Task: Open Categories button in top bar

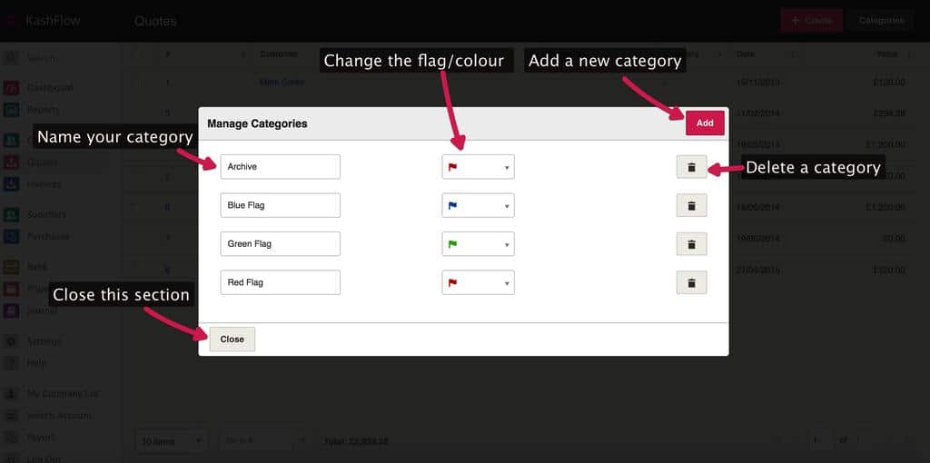Action: [881, 20]
